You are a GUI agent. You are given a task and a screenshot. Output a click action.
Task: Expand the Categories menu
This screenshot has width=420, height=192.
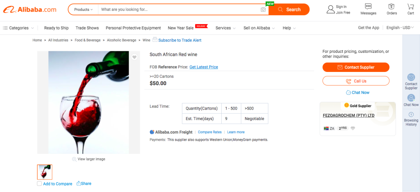click(x=18, y=28)
